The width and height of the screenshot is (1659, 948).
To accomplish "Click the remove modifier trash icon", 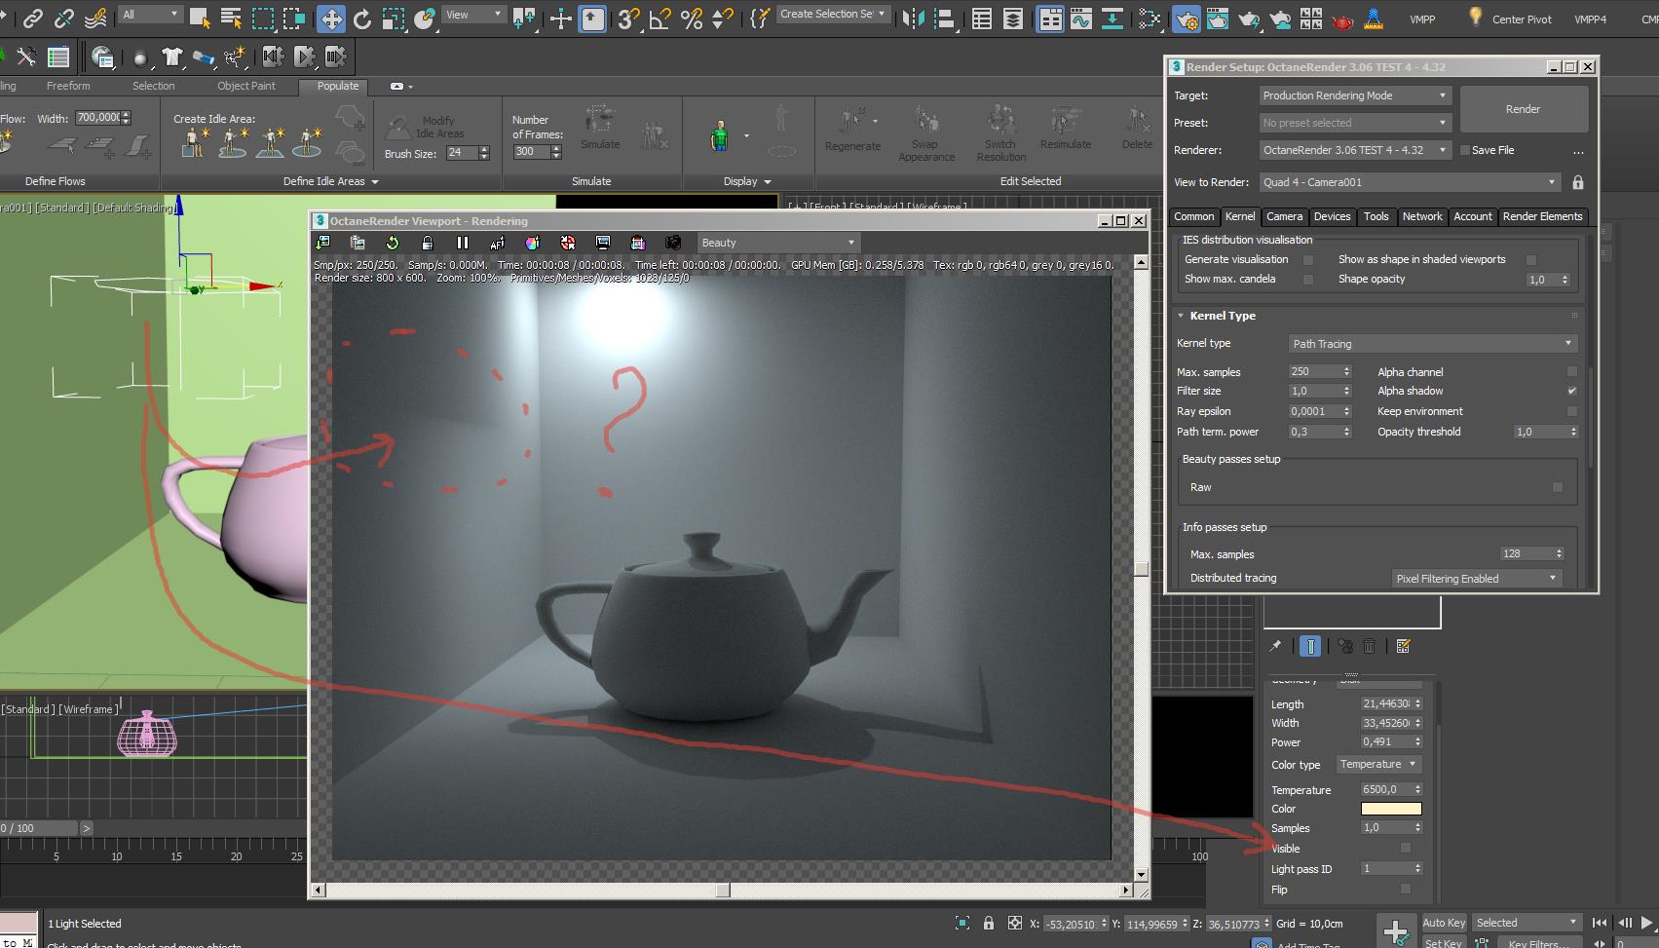I will point(1370,646).
